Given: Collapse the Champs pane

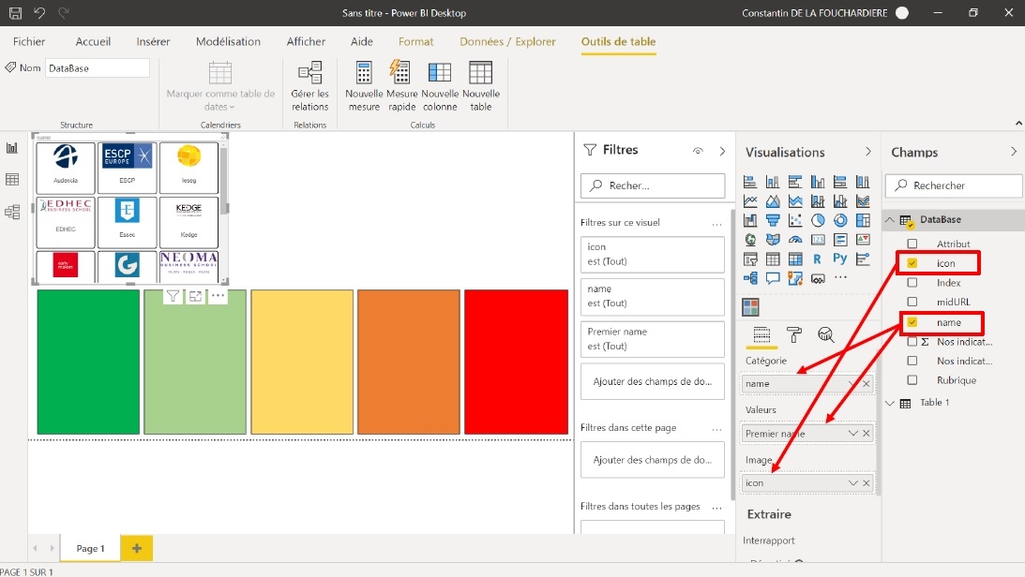Looking at the screenshot, I should (1014, 152).
